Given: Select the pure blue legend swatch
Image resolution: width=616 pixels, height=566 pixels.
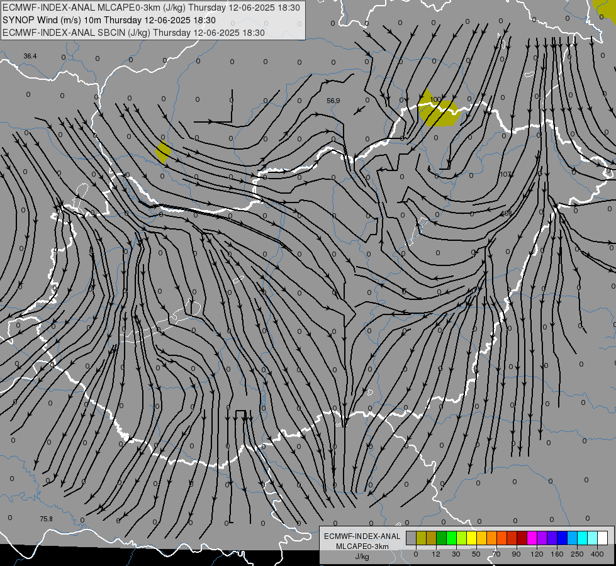Looking at the screenshot, I should point(562,538).
